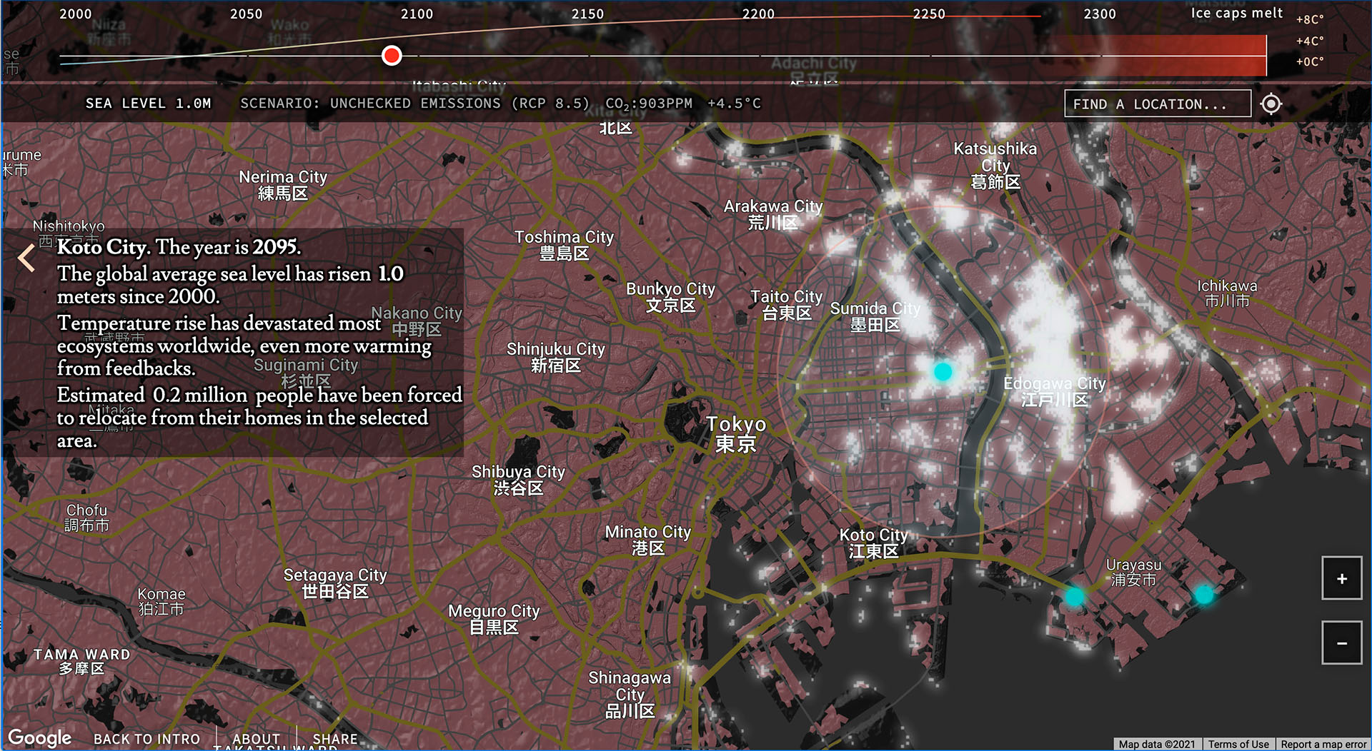The height and width of the screenshot is (751, 1372).
Task: Zoom out with the minus button
Action: (x=1341, y=642)
